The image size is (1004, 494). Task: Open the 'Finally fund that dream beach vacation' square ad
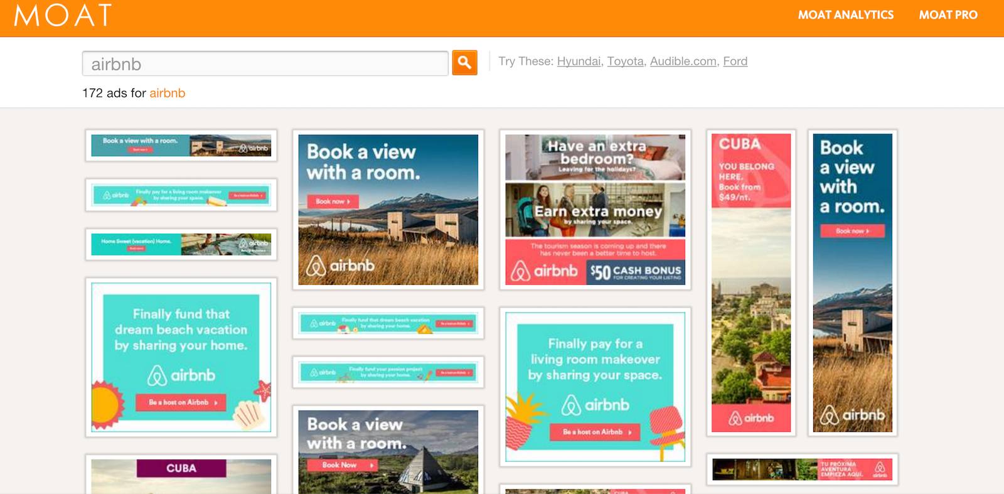(x=181, y=357)
